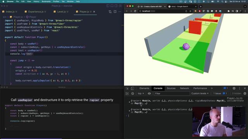Clear the console output
The height and width of the screenshot is (139, 248).
133,93
